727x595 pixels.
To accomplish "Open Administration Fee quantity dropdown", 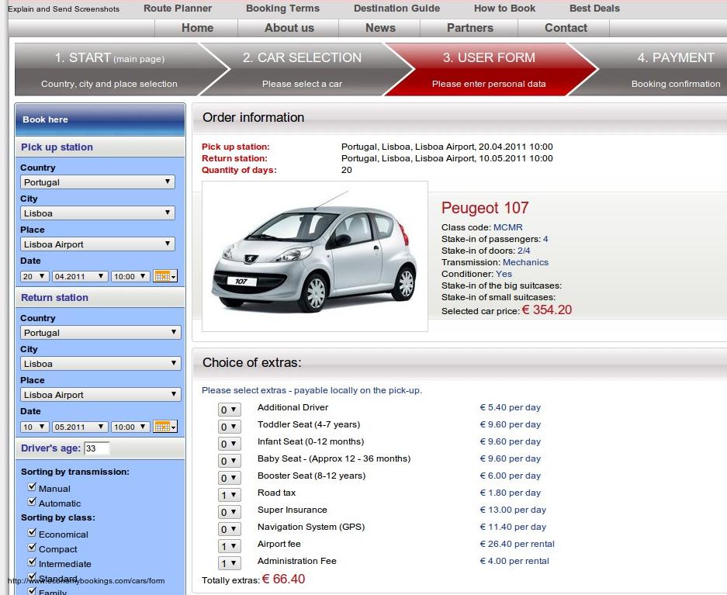I will pyautogui.click(x=229, y=563).
